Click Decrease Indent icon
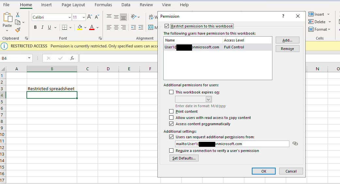The height and width of the screenshot is (184, 340). click(134, 27)
